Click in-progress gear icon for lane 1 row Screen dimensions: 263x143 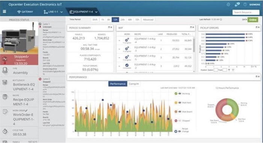127,40
